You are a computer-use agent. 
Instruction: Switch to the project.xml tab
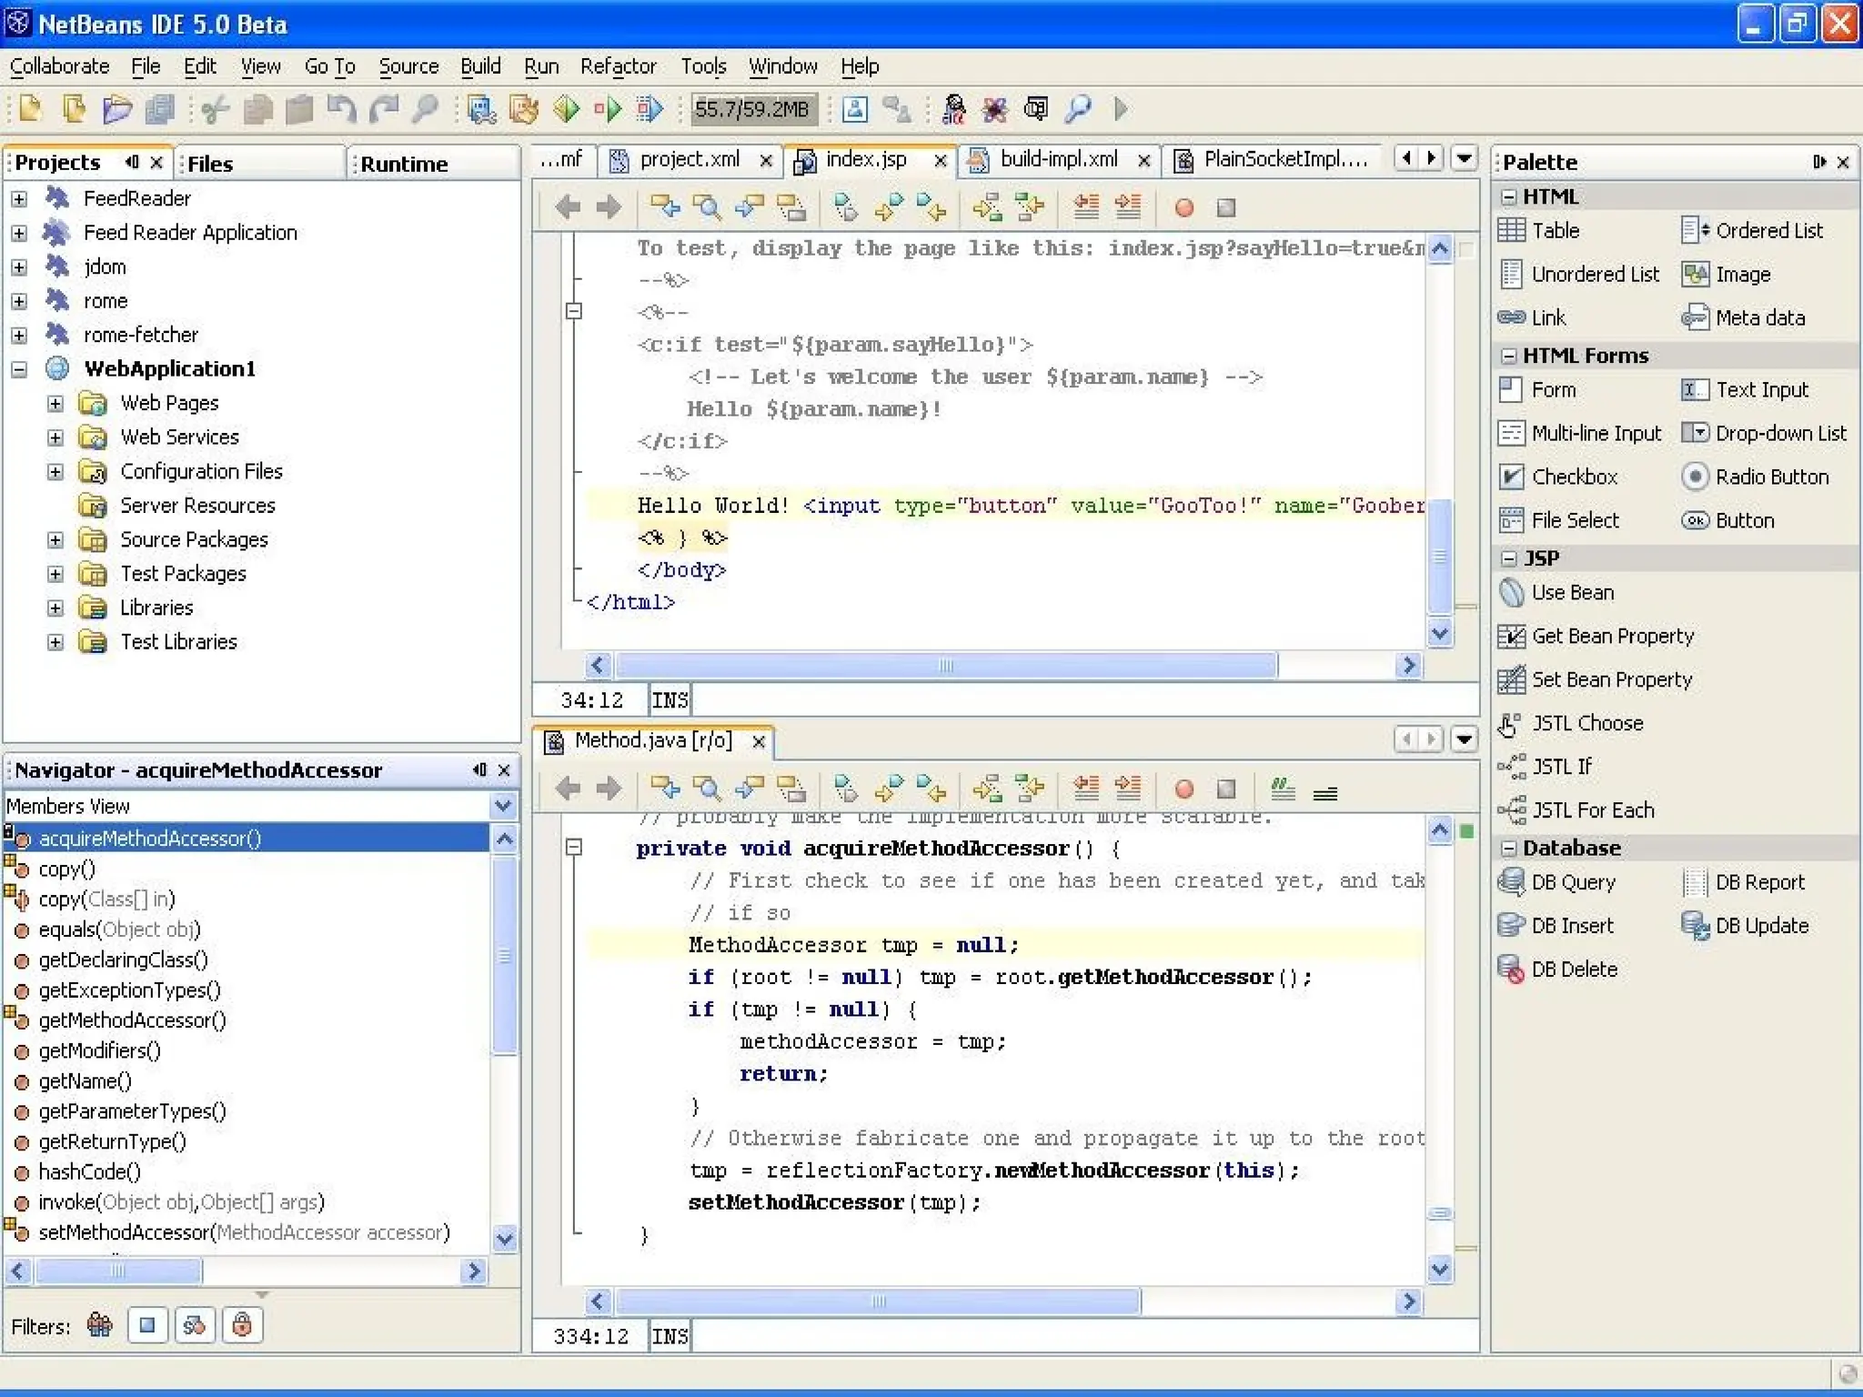tap(689, 159)
